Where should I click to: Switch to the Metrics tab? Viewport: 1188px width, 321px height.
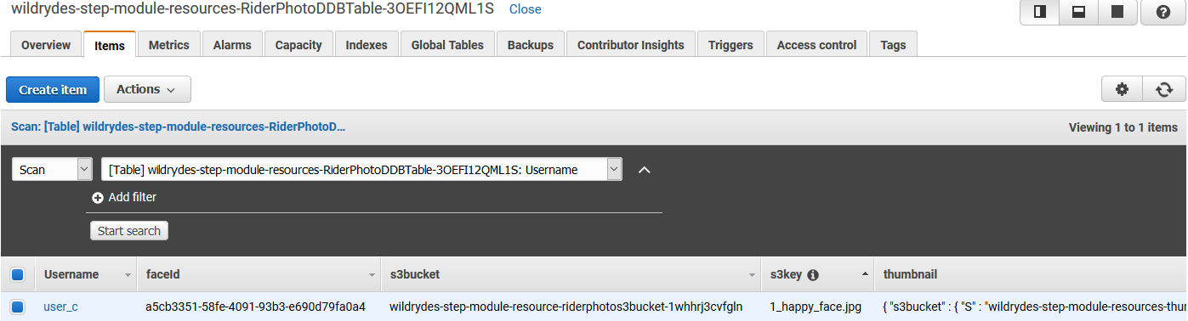tap(169, 45)
